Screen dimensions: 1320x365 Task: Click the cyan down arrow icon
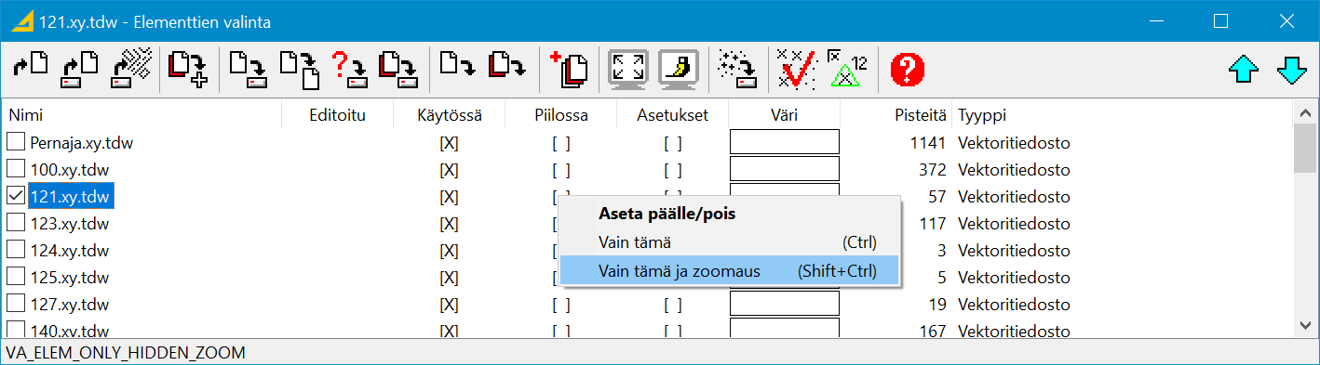point(1292,70)
